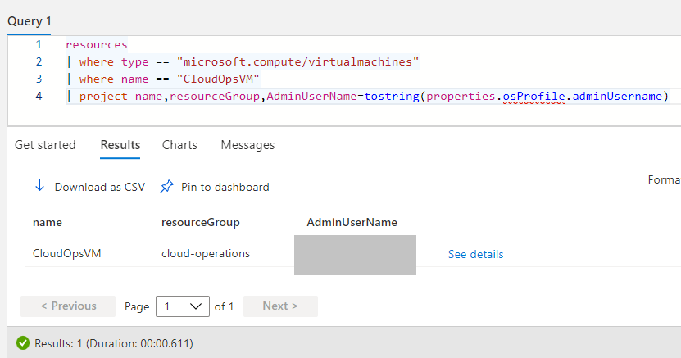The width and height of the screenshot is (681, 358).
Task: Place cursor on the 'resources' query line
Action: click(x=97, y=44)
